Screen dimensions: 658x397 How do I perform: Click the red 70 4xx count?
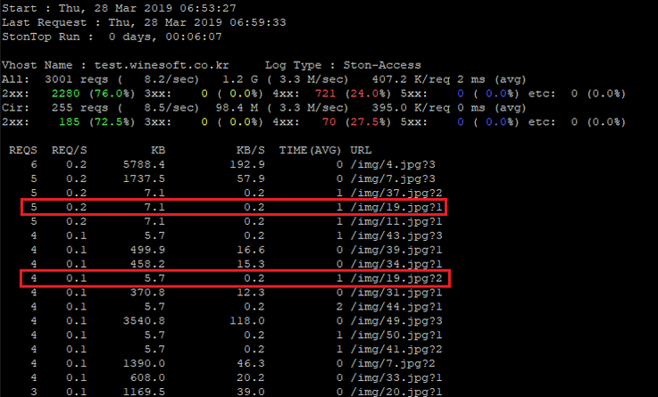(329, 122)
